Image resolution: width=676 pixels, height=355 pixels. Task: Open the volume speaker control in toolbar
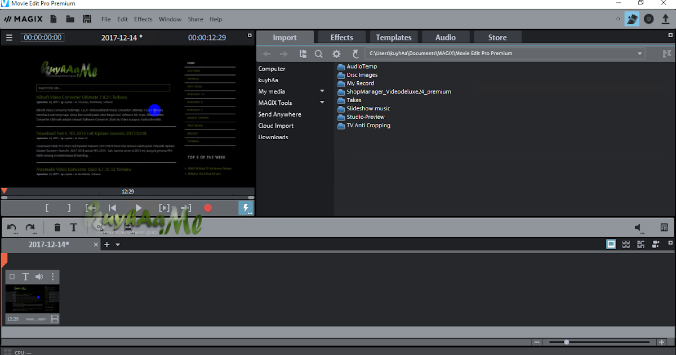click(x=639, y=228)
